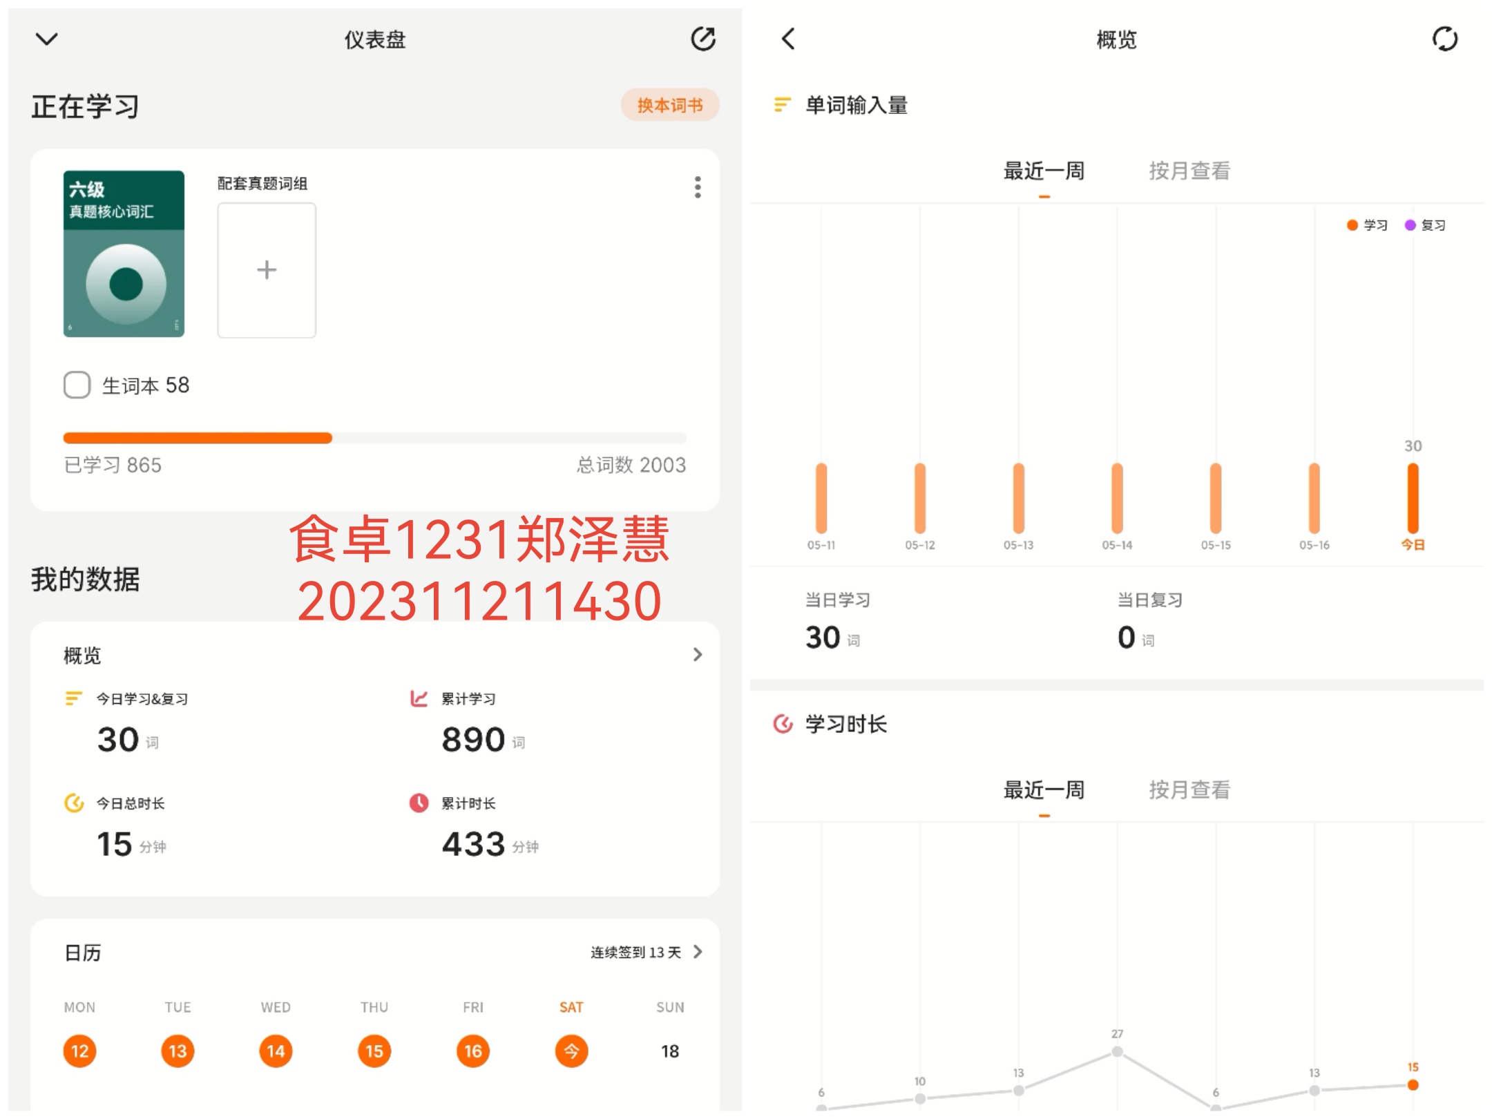Tap the refresh sync icon in overview
This screenshot has height=1119, width=1492.
(1444, 39)
